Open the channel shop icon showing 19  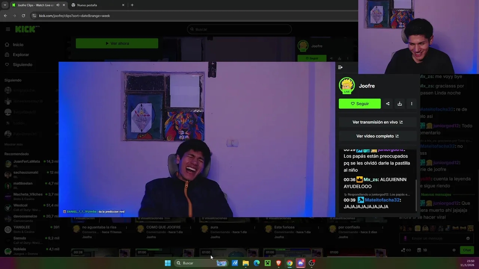click(422, 250)
